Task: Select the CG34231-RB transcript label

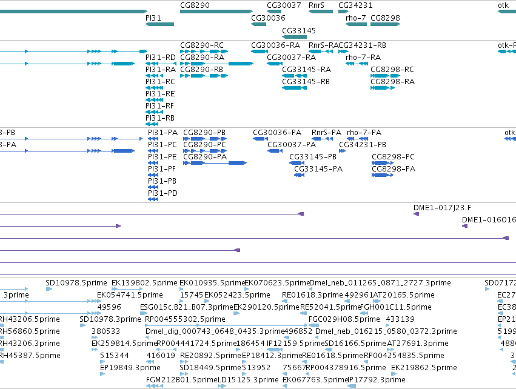Action: click(x=363, y=45)
